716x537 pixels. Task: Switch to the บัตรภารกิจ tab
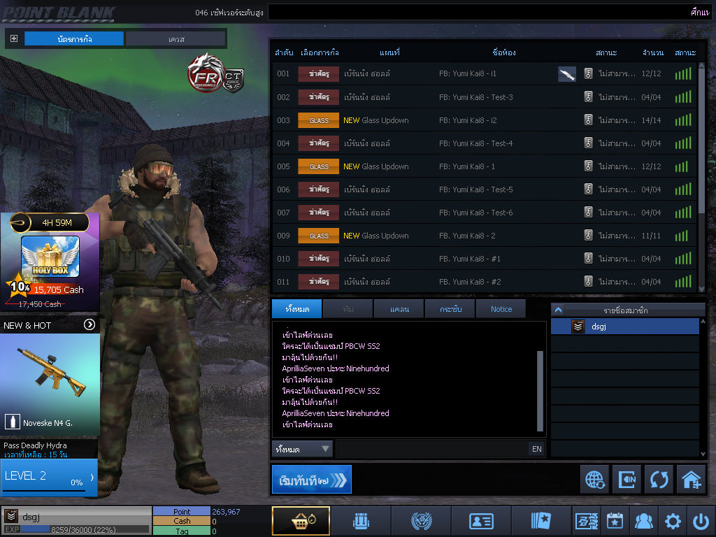pyautogui.click(x=74, y=39)
